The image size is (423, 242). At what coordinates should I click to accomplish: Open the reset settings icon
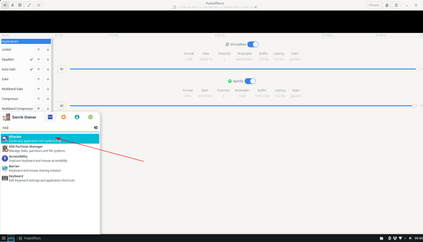point(387,5)
